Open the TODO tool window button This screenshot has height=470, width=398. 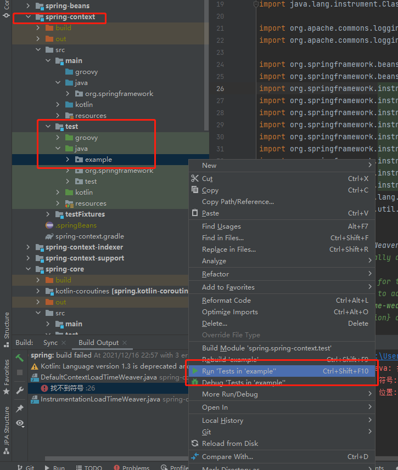point(89,467)
